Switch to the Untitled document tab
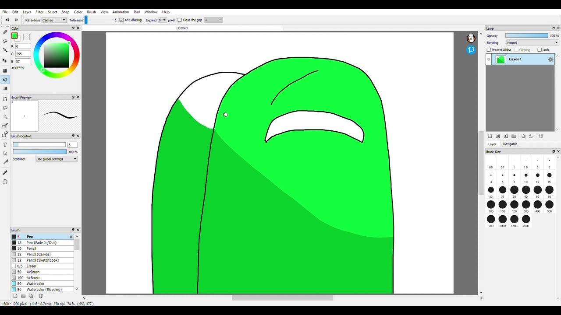Viewport: 561px width, 315px height. pyautogui.click(x=182, y=28)
